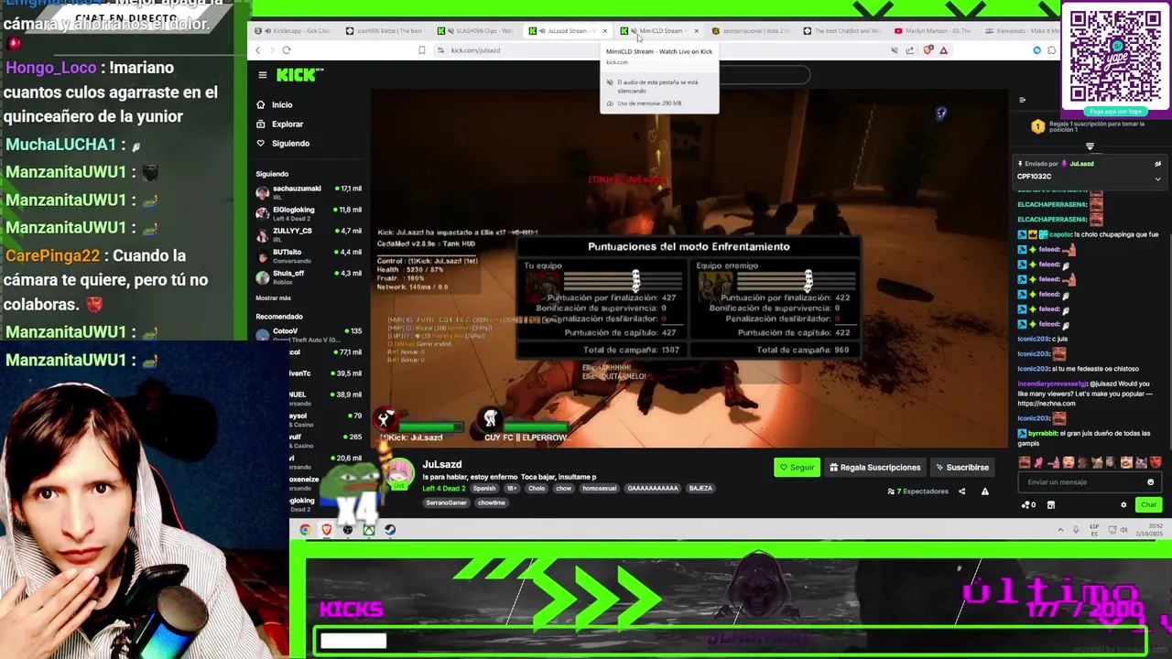
Task: Click share icon in address bar
Action: point(909,50)
